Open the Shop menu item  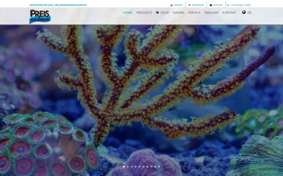(x=165, y=13)
